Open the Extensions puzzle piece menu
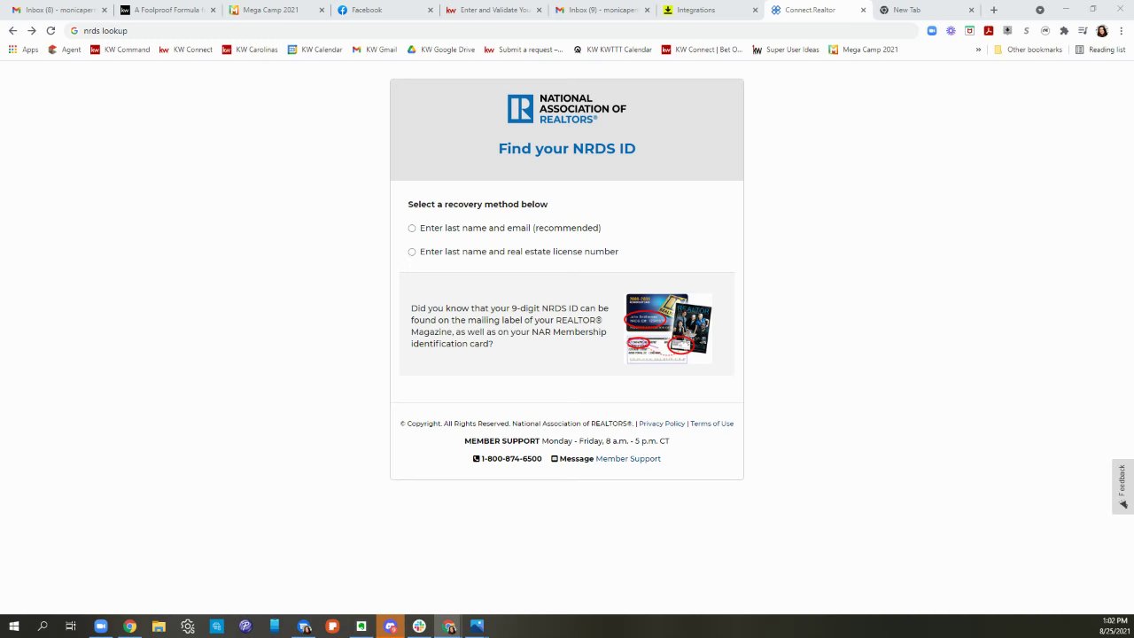 (x=1064, y=30)
